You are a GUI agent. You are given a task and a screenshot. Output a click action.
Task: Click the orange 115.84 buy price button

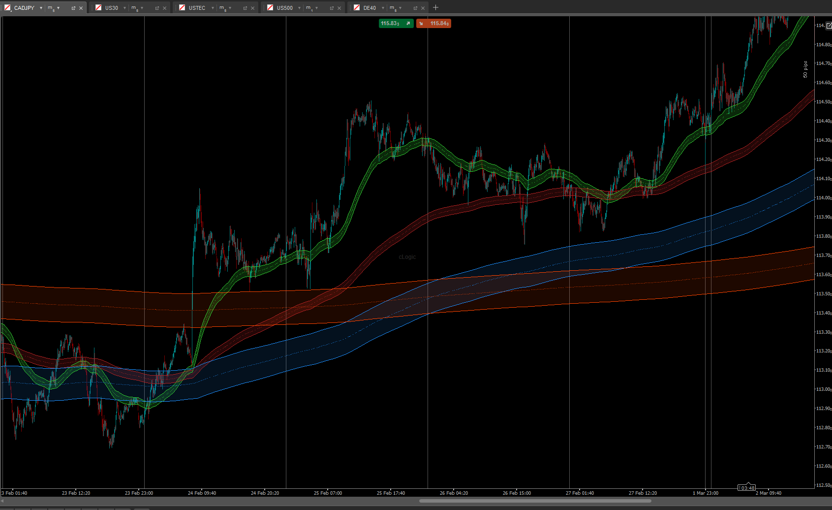tap(433, 23)
